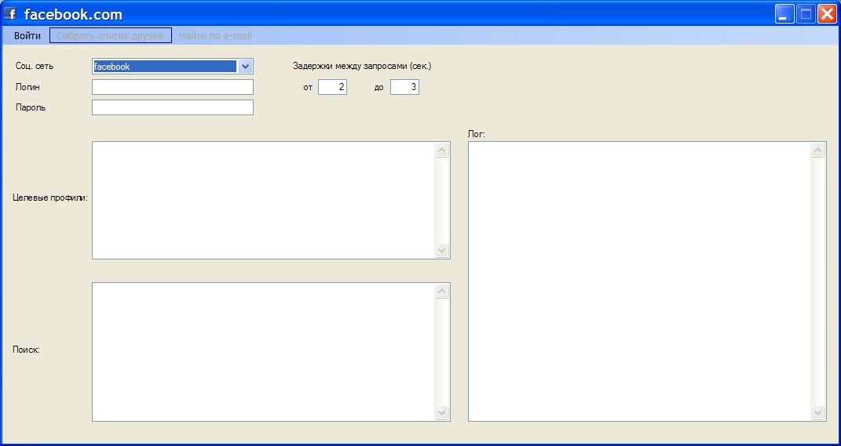Maximize the facebook.com window
Screen dimensions: 841x446
coord(806,14)
